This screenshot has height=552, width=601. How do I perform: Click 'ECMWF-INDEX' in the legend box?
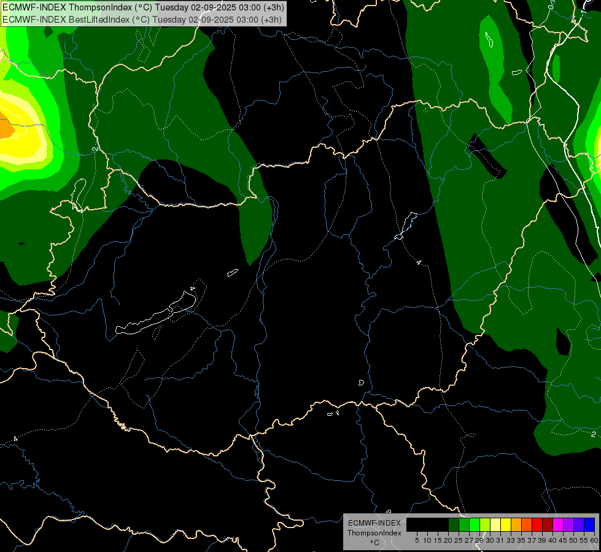[x=374, y=523]
